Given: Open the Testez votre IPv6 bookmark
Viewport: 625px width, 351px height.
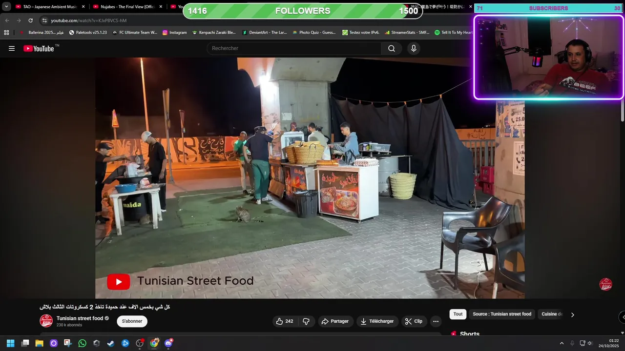Looking at the screenshot, I should point(361,33).
